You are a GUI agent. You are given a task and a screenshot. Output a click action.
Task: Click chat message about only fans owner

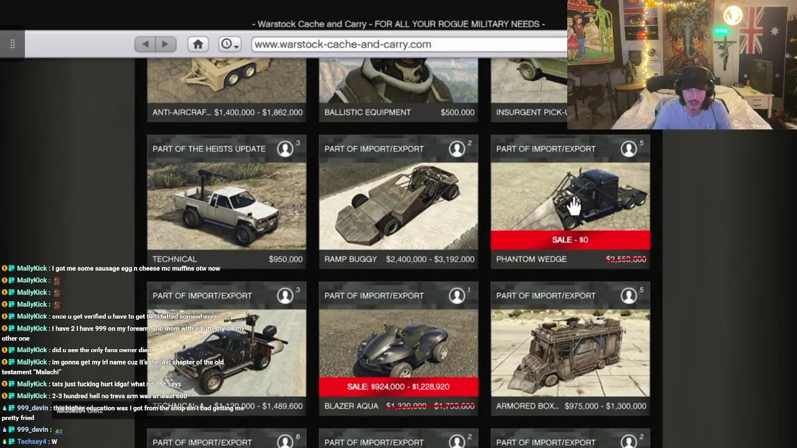click(x=101, y=350)
